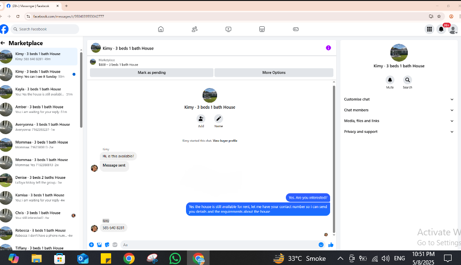The image size is (461, 265).
Task: Open Kimy chat "Yes can I see it Sunday"
Action: pyautogui.click(x=39, y=74)
